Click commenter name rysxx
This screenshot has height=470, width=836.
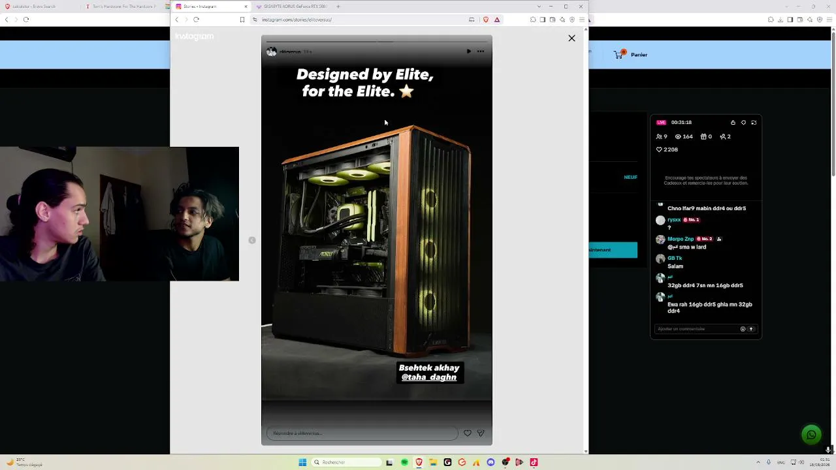(674, 220)
